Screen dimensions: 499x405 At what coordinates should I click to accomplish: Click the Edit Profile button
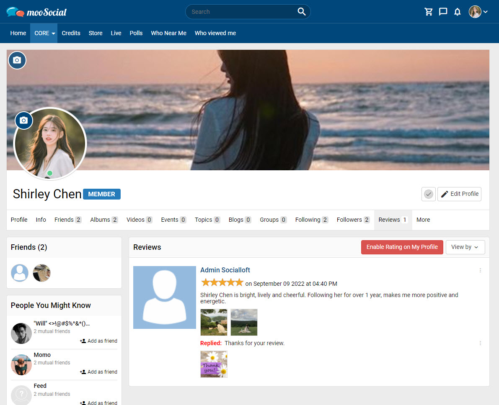point(459,194)
